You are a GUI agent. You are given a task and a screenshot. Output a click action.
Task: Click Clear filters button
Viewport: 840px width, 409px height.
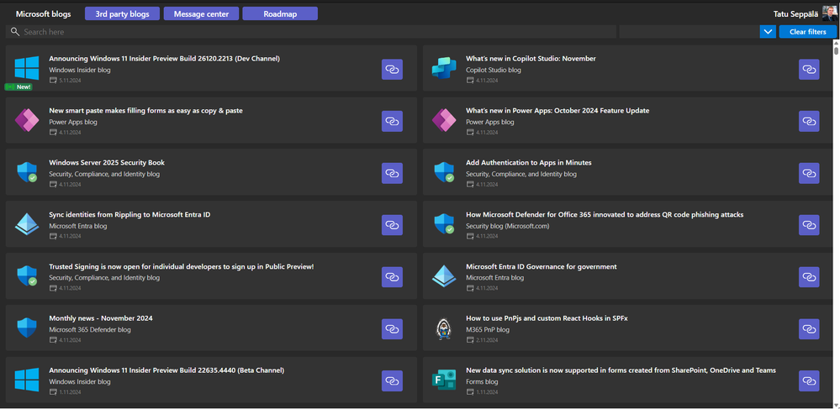[808, 32]
